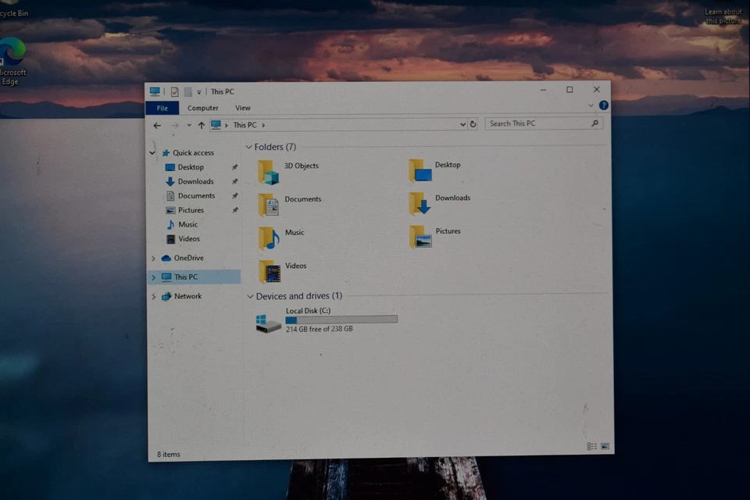Screen dimensions: 750x500
Task: Switch to large icons view in status bar
Action: click(x=605, y=446)
